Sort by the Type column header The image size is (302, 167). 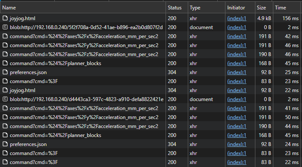point(207,8)
